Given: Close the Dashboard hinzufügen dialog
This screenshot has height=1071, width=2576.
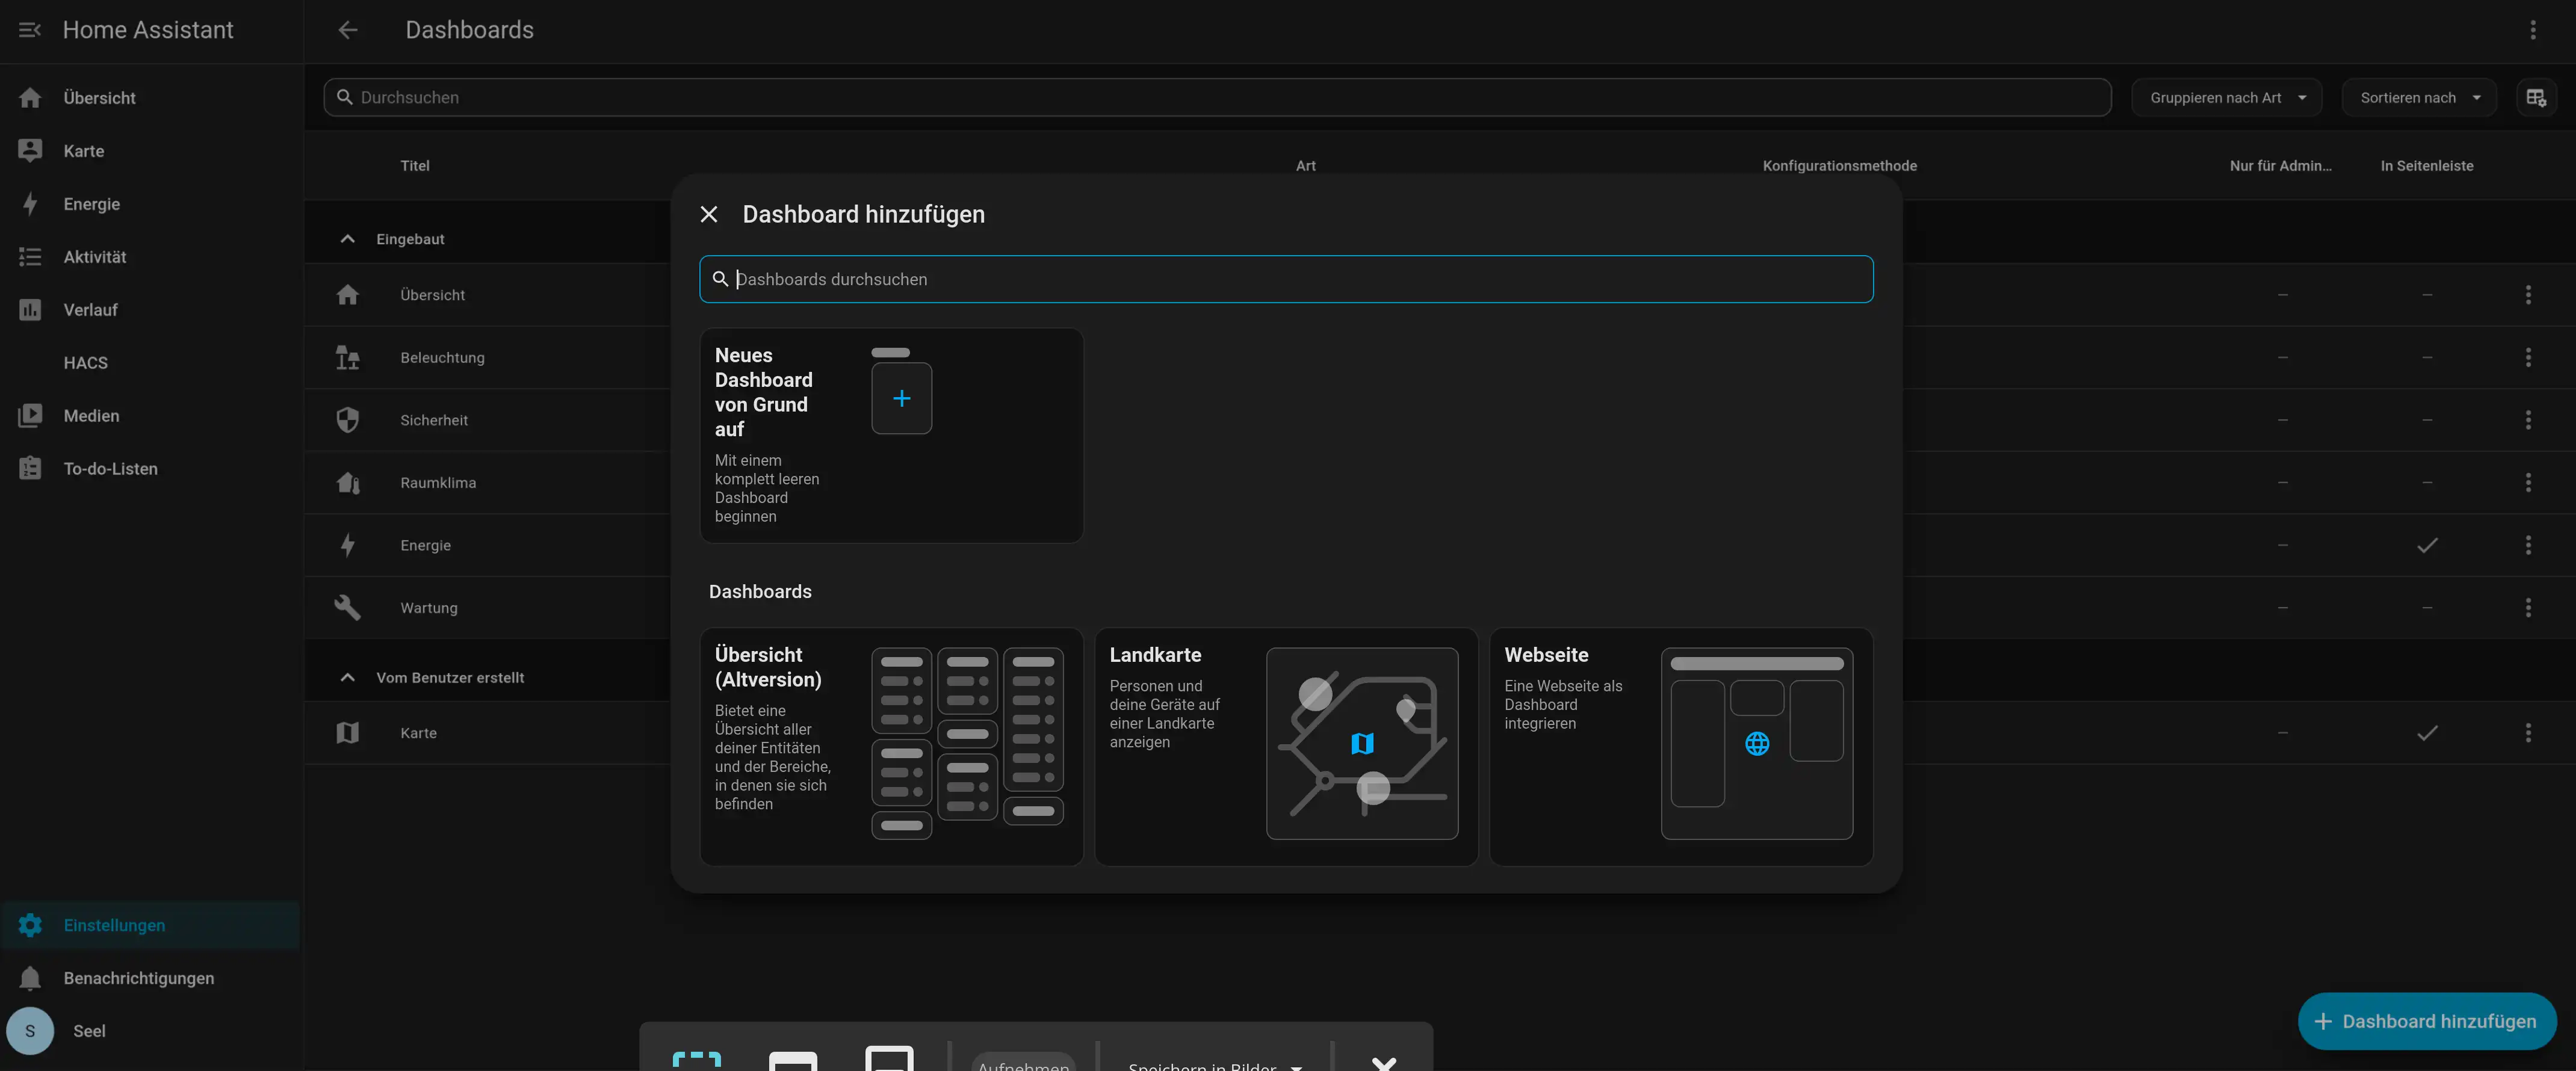Looking at the screenshot, I should click(709, 214).
